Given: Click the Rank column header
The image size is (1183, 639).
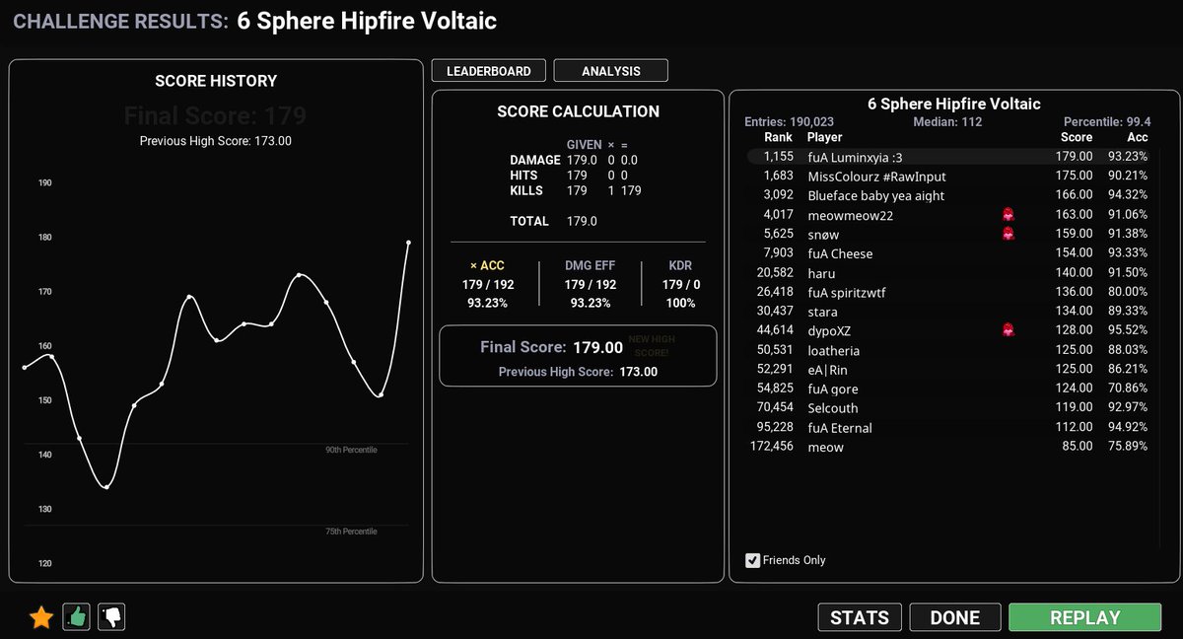Looking at the screenshot, I should (x=778, y=137).
